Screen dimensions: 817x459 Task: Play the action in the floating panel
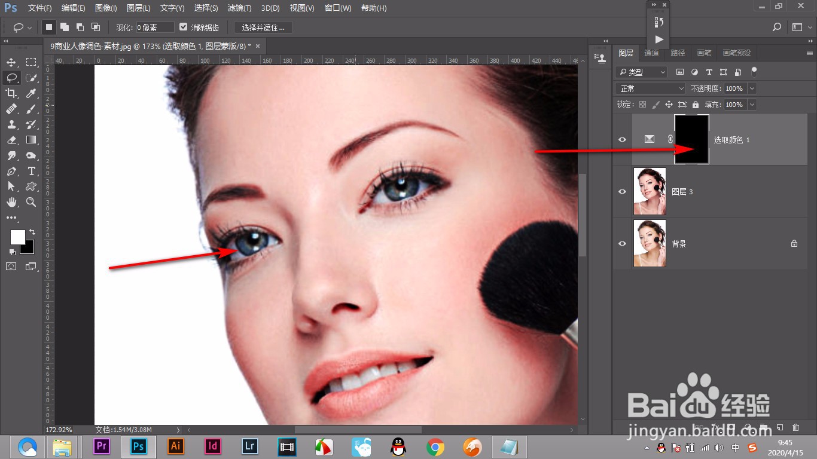(x=659, y=39)
